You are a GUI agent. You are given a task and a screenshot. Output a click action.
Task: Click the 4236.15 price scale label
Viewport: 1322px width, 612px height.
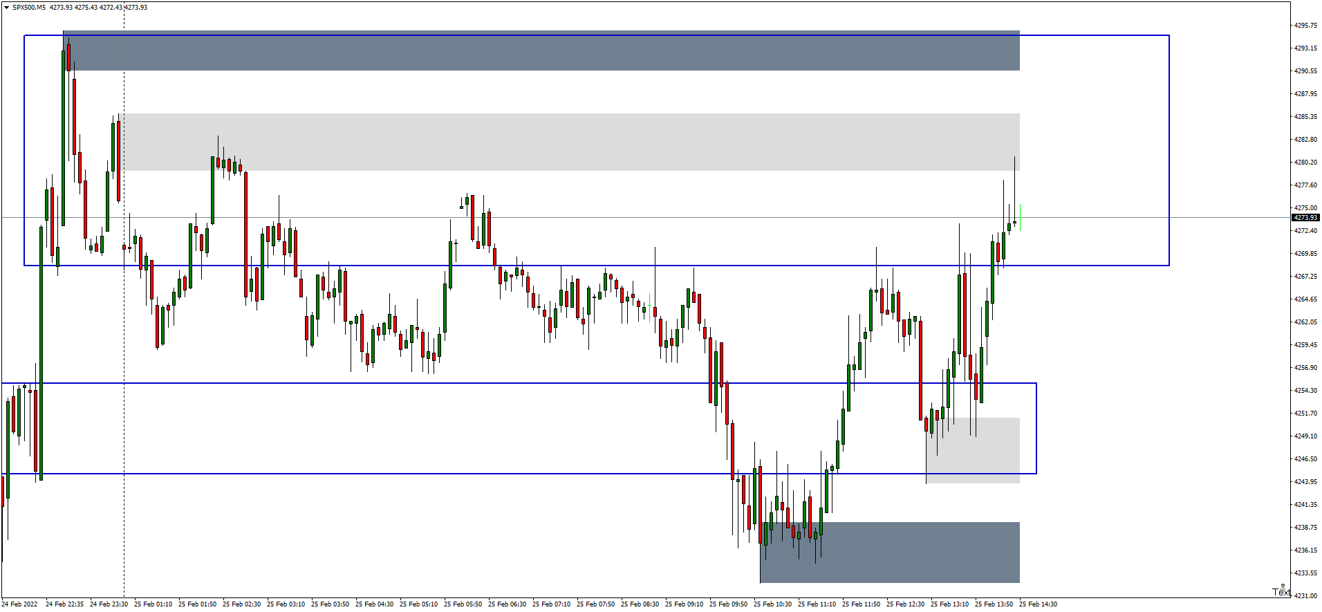[1305, 550]
